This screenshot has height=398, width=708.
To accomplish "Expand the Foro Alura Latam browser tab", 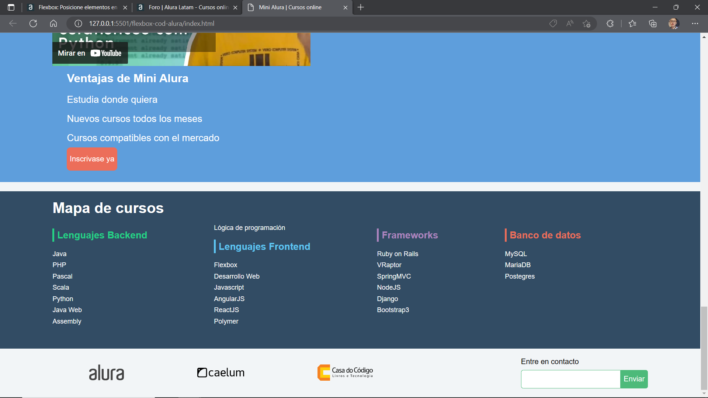I will coord(189,7).
